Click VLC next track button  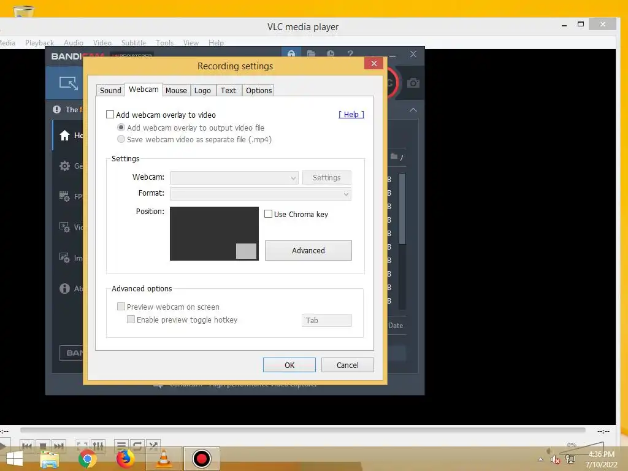click(58, 446)
